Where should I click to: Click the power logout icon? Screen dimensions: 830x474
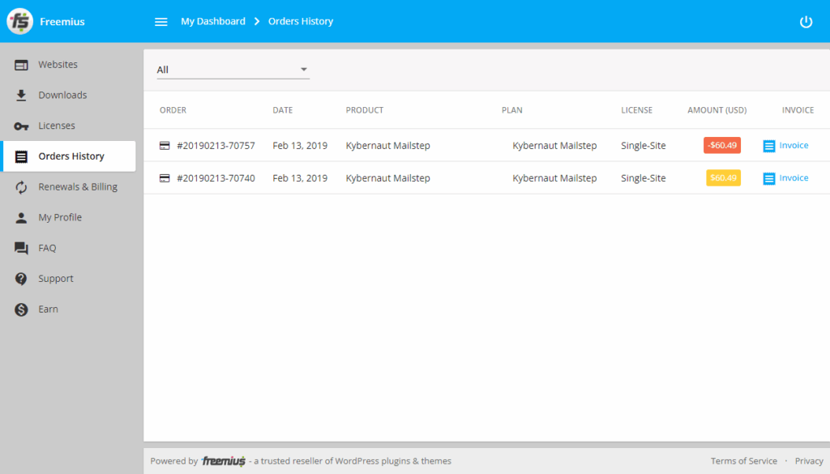click(x=806, y=22)
